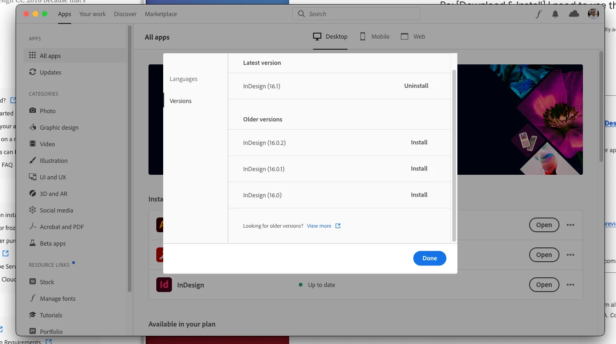Viewport: 616px width, 344px height.
Task: Click the Web browser icon
Action: (405, 36)
